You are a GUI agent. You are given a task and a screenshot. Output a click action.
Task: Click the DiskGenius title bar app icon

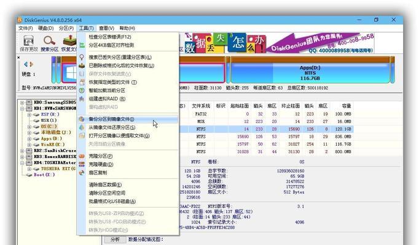pyautogui.click(x=20, y=20)
